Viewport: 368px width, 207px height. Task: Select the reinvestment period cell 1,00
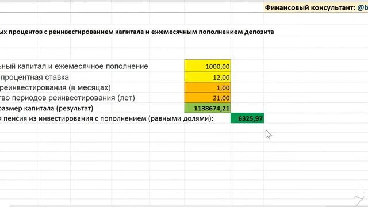[x=208, y=87]
